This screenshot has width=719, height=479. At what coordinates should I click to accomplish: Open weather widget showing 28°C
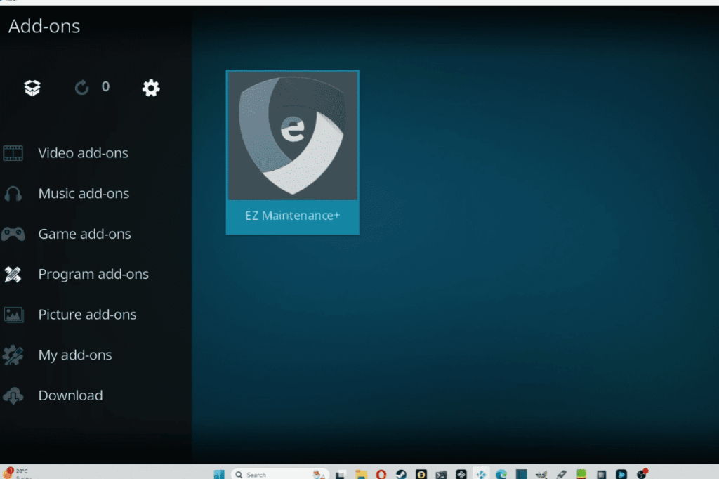pyautogui.click(x=17, y=473)
